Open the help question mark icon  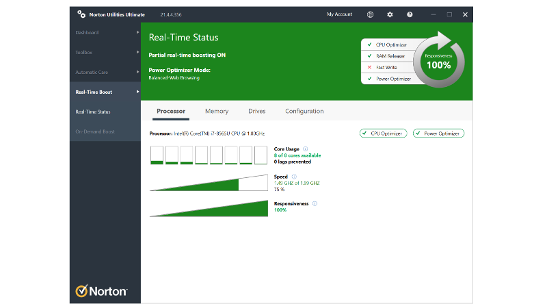point(410,14)
